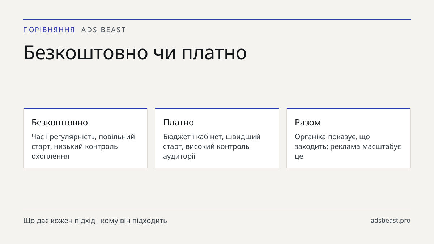Click the footer text Що дає кожен підхід
This screenshot has height=244, width=434.
click(95, 221)
